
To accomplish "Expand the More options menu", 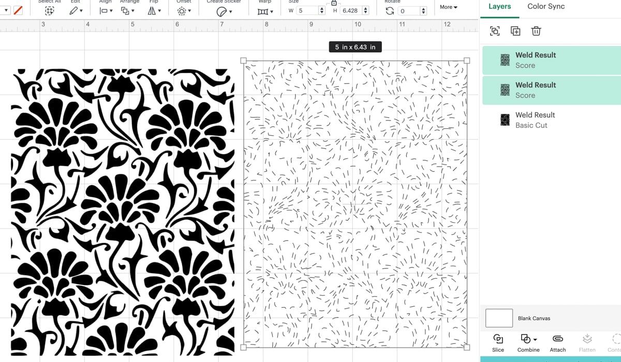I will 449,7.
